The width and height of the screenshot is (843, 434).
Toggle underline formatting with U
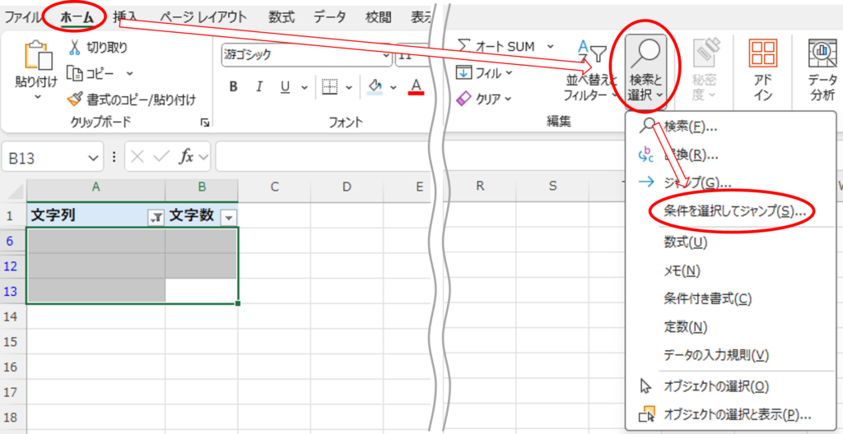(285, 86)
